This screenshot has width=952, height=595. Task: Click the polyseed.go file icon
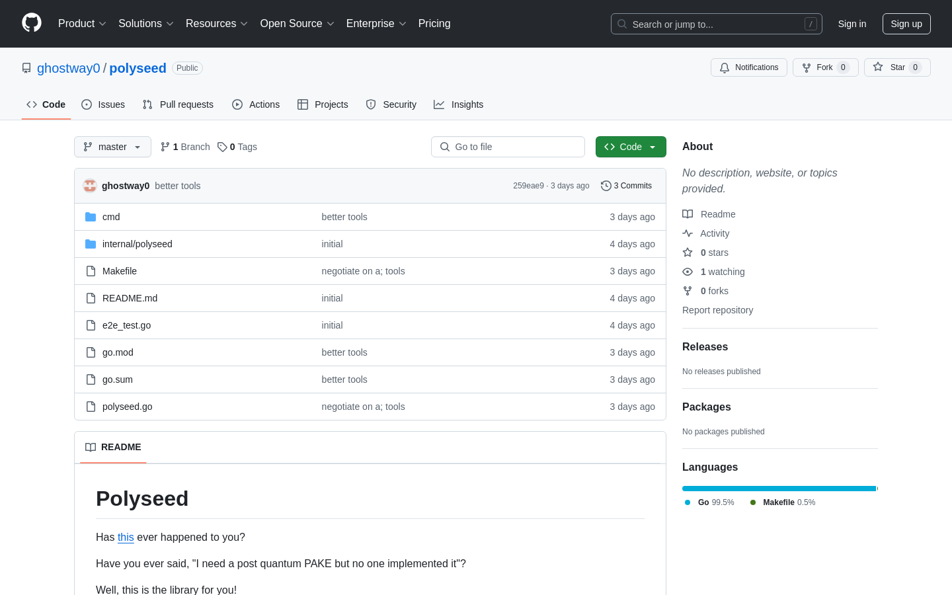(x=91, y=407)
